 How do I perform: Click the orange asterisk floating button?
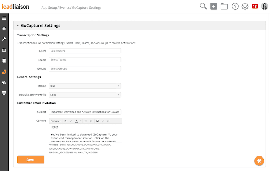pyautogui.click(x=259, y=161)
